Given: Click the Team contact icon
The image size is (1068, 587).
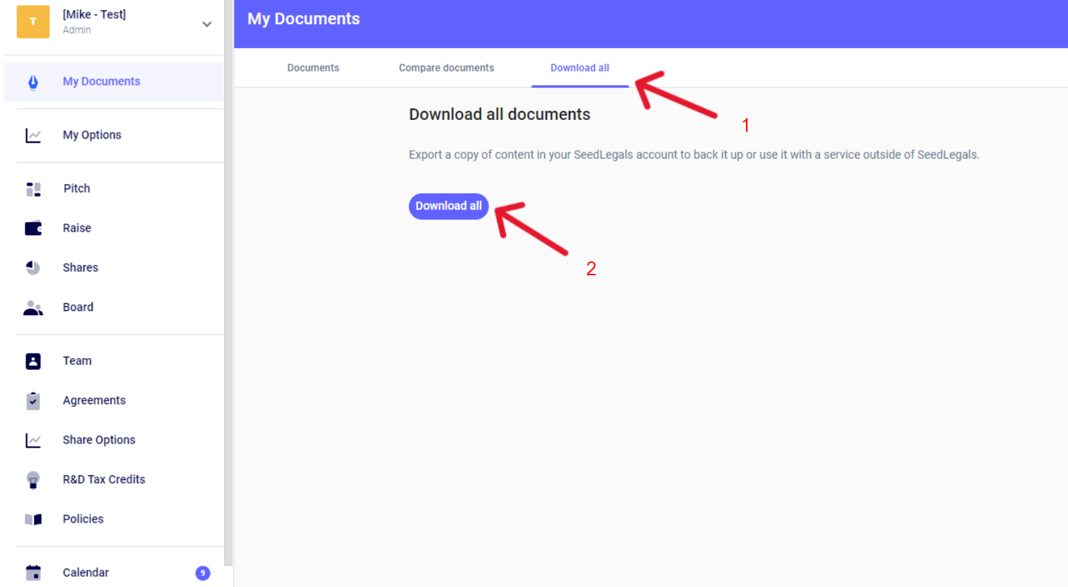Looking at the screenshot, I should [x=33, y=361].
